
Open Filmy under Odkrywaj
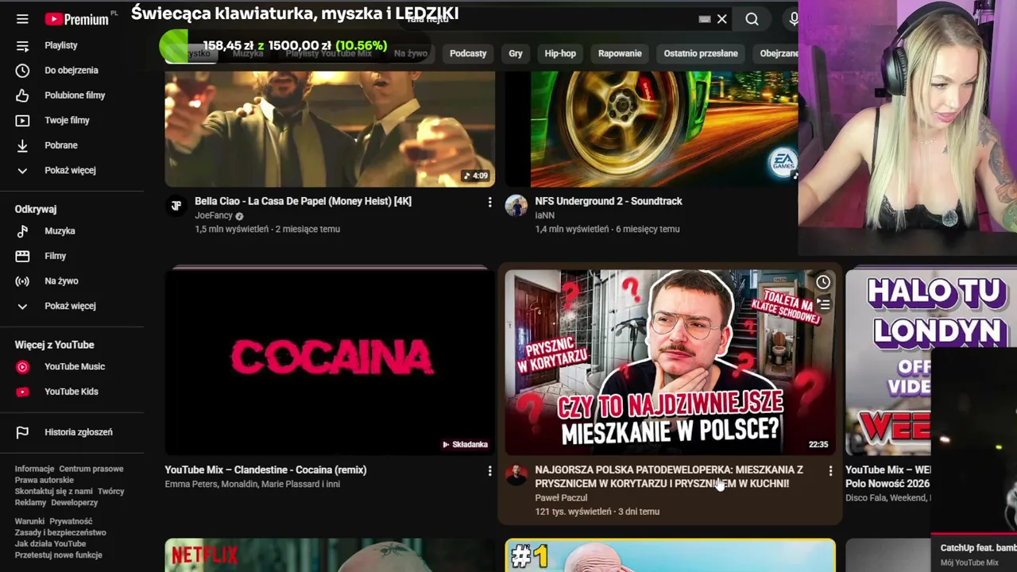click(x=55, y=256)
